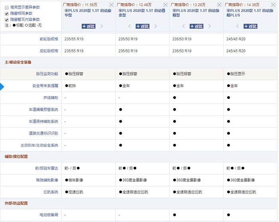This screenshot has width=279, height=222.
Task: Open the 宋PLUS 2020款 1.5T 自动旗舰型 link
Action: pyautogui.click(x=196, y=13)
